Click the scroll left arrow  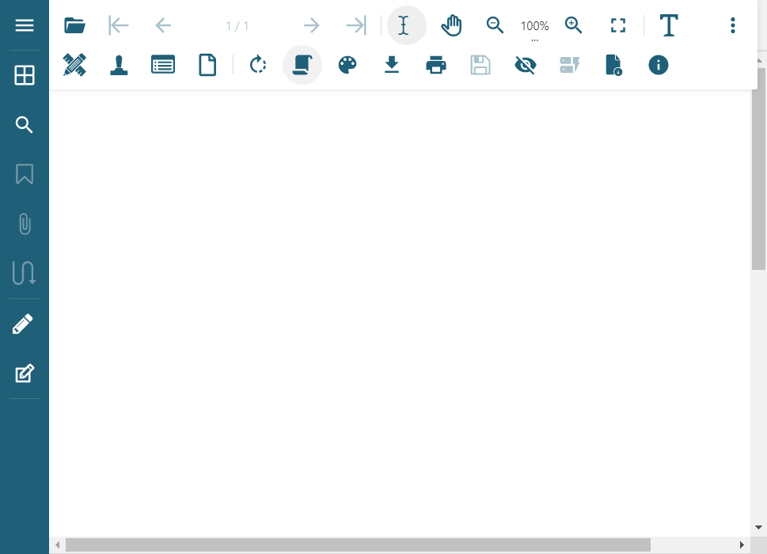58,545
